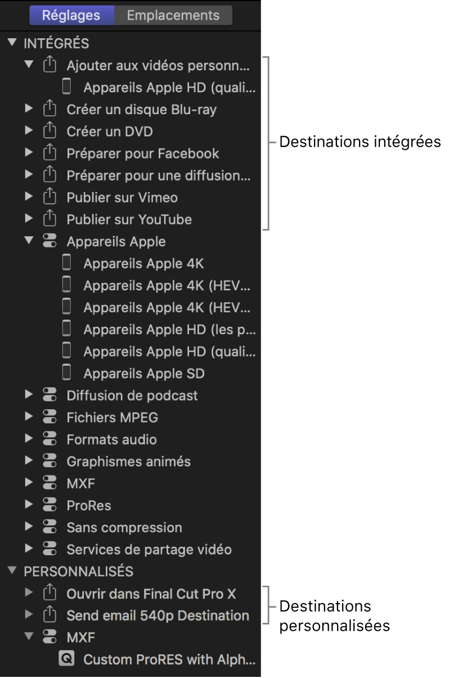449x678 pixels.
Task: Expand the Créer un disque Blu-ray destination
Action: click(29, 109)
